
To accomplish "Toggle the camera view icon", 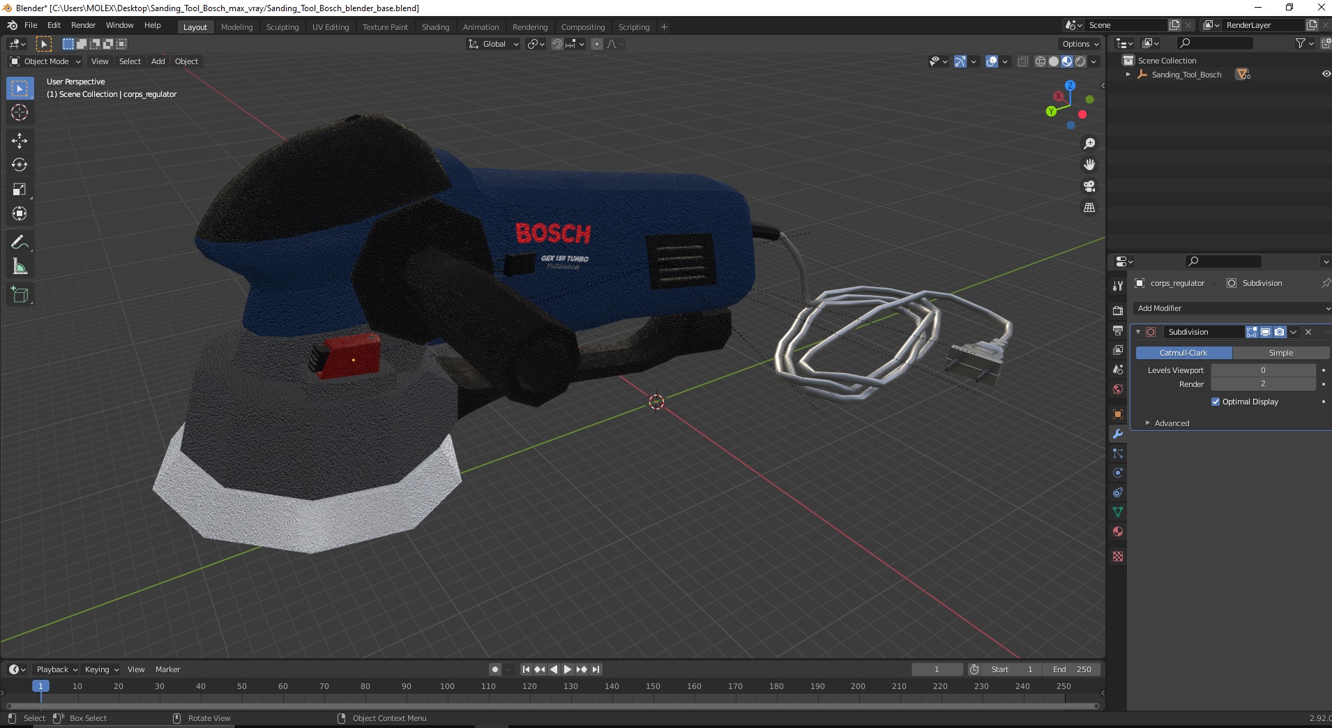I will pos(1089,186).
